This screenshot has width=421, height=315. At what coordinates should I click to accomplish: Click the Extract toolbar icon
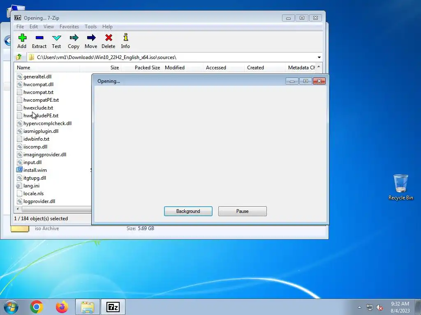(39, 38)
